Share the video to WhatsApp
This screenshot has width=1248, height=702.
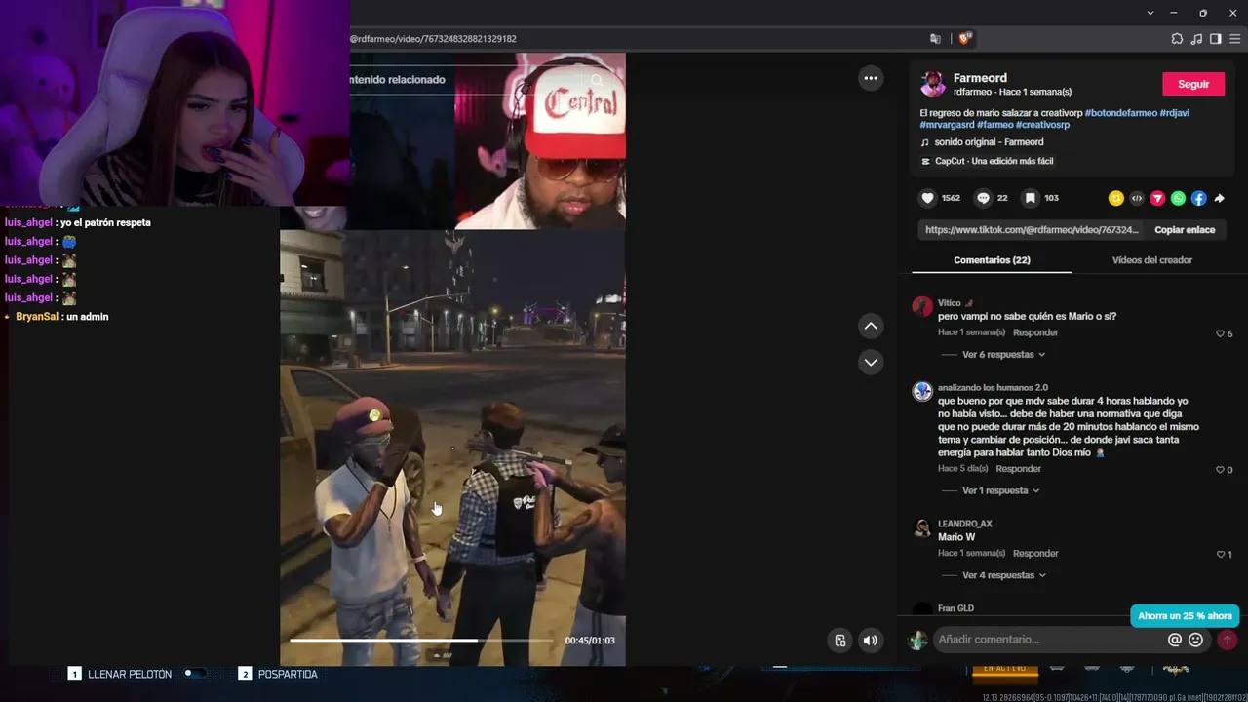pyautogui.click(x=1178, y=198)
